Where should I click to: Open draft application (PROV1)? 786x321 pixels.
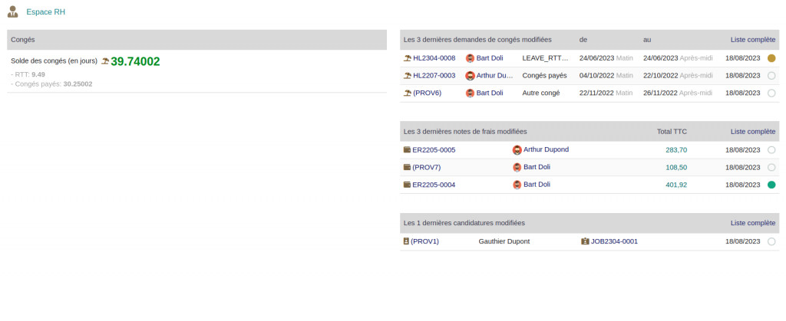425,241
